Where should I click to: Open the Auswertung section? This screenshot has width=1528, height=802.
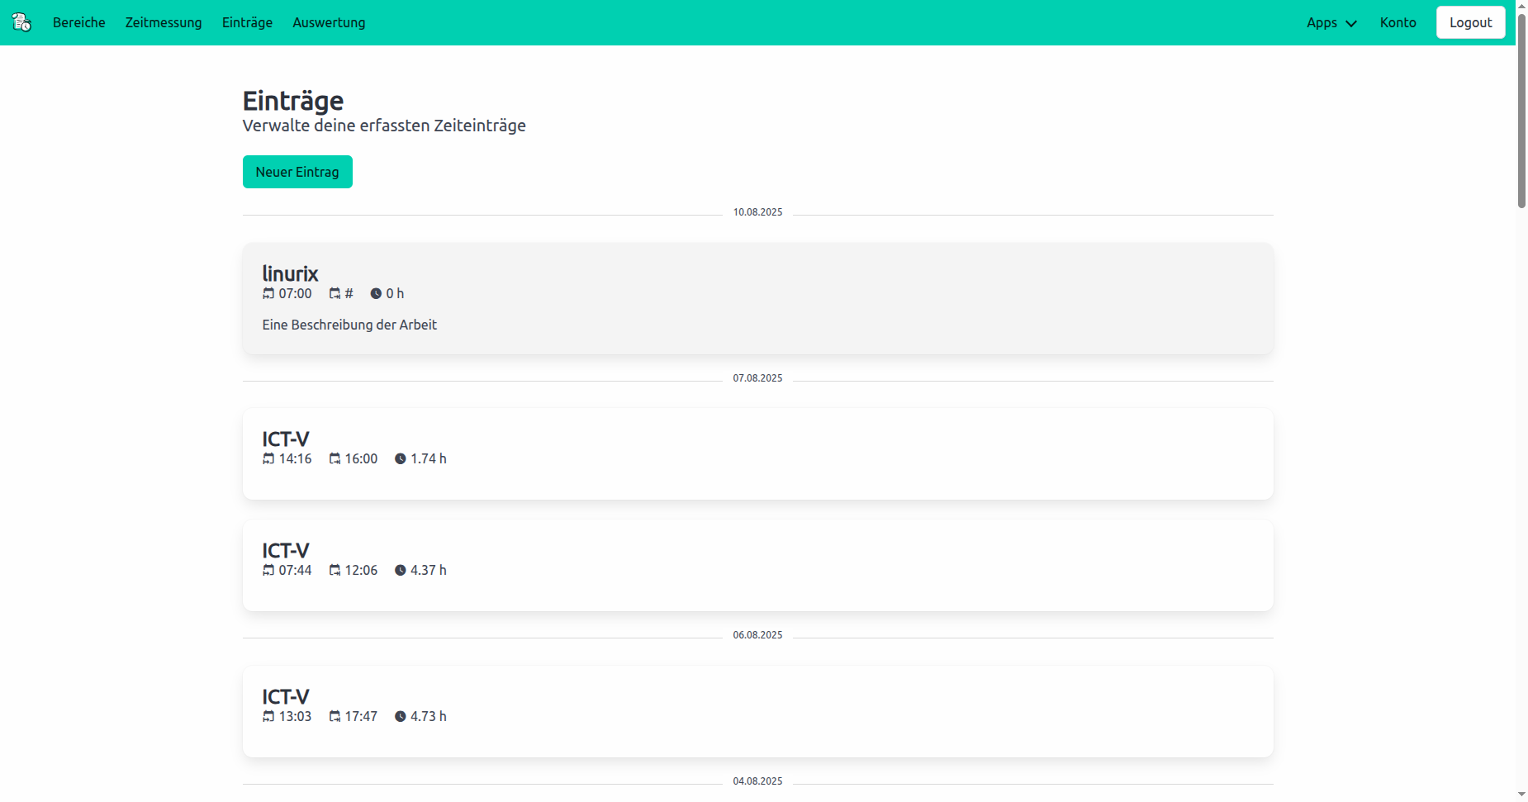[329, 22]
